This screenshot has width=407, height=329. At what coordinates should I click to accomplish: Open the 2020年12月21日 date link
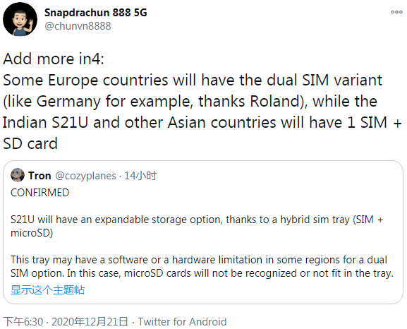(90, 322)
